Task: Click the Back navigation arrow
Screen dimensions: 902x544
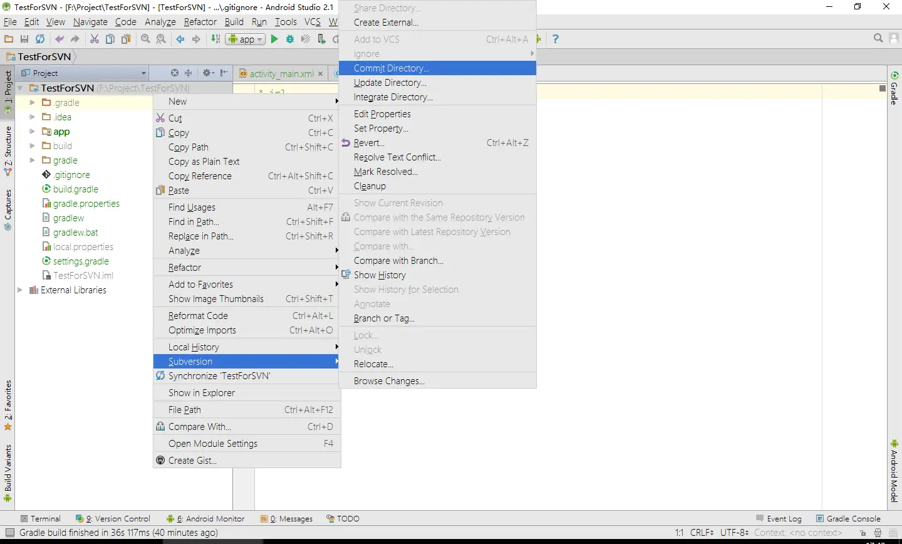Action: 180,39
